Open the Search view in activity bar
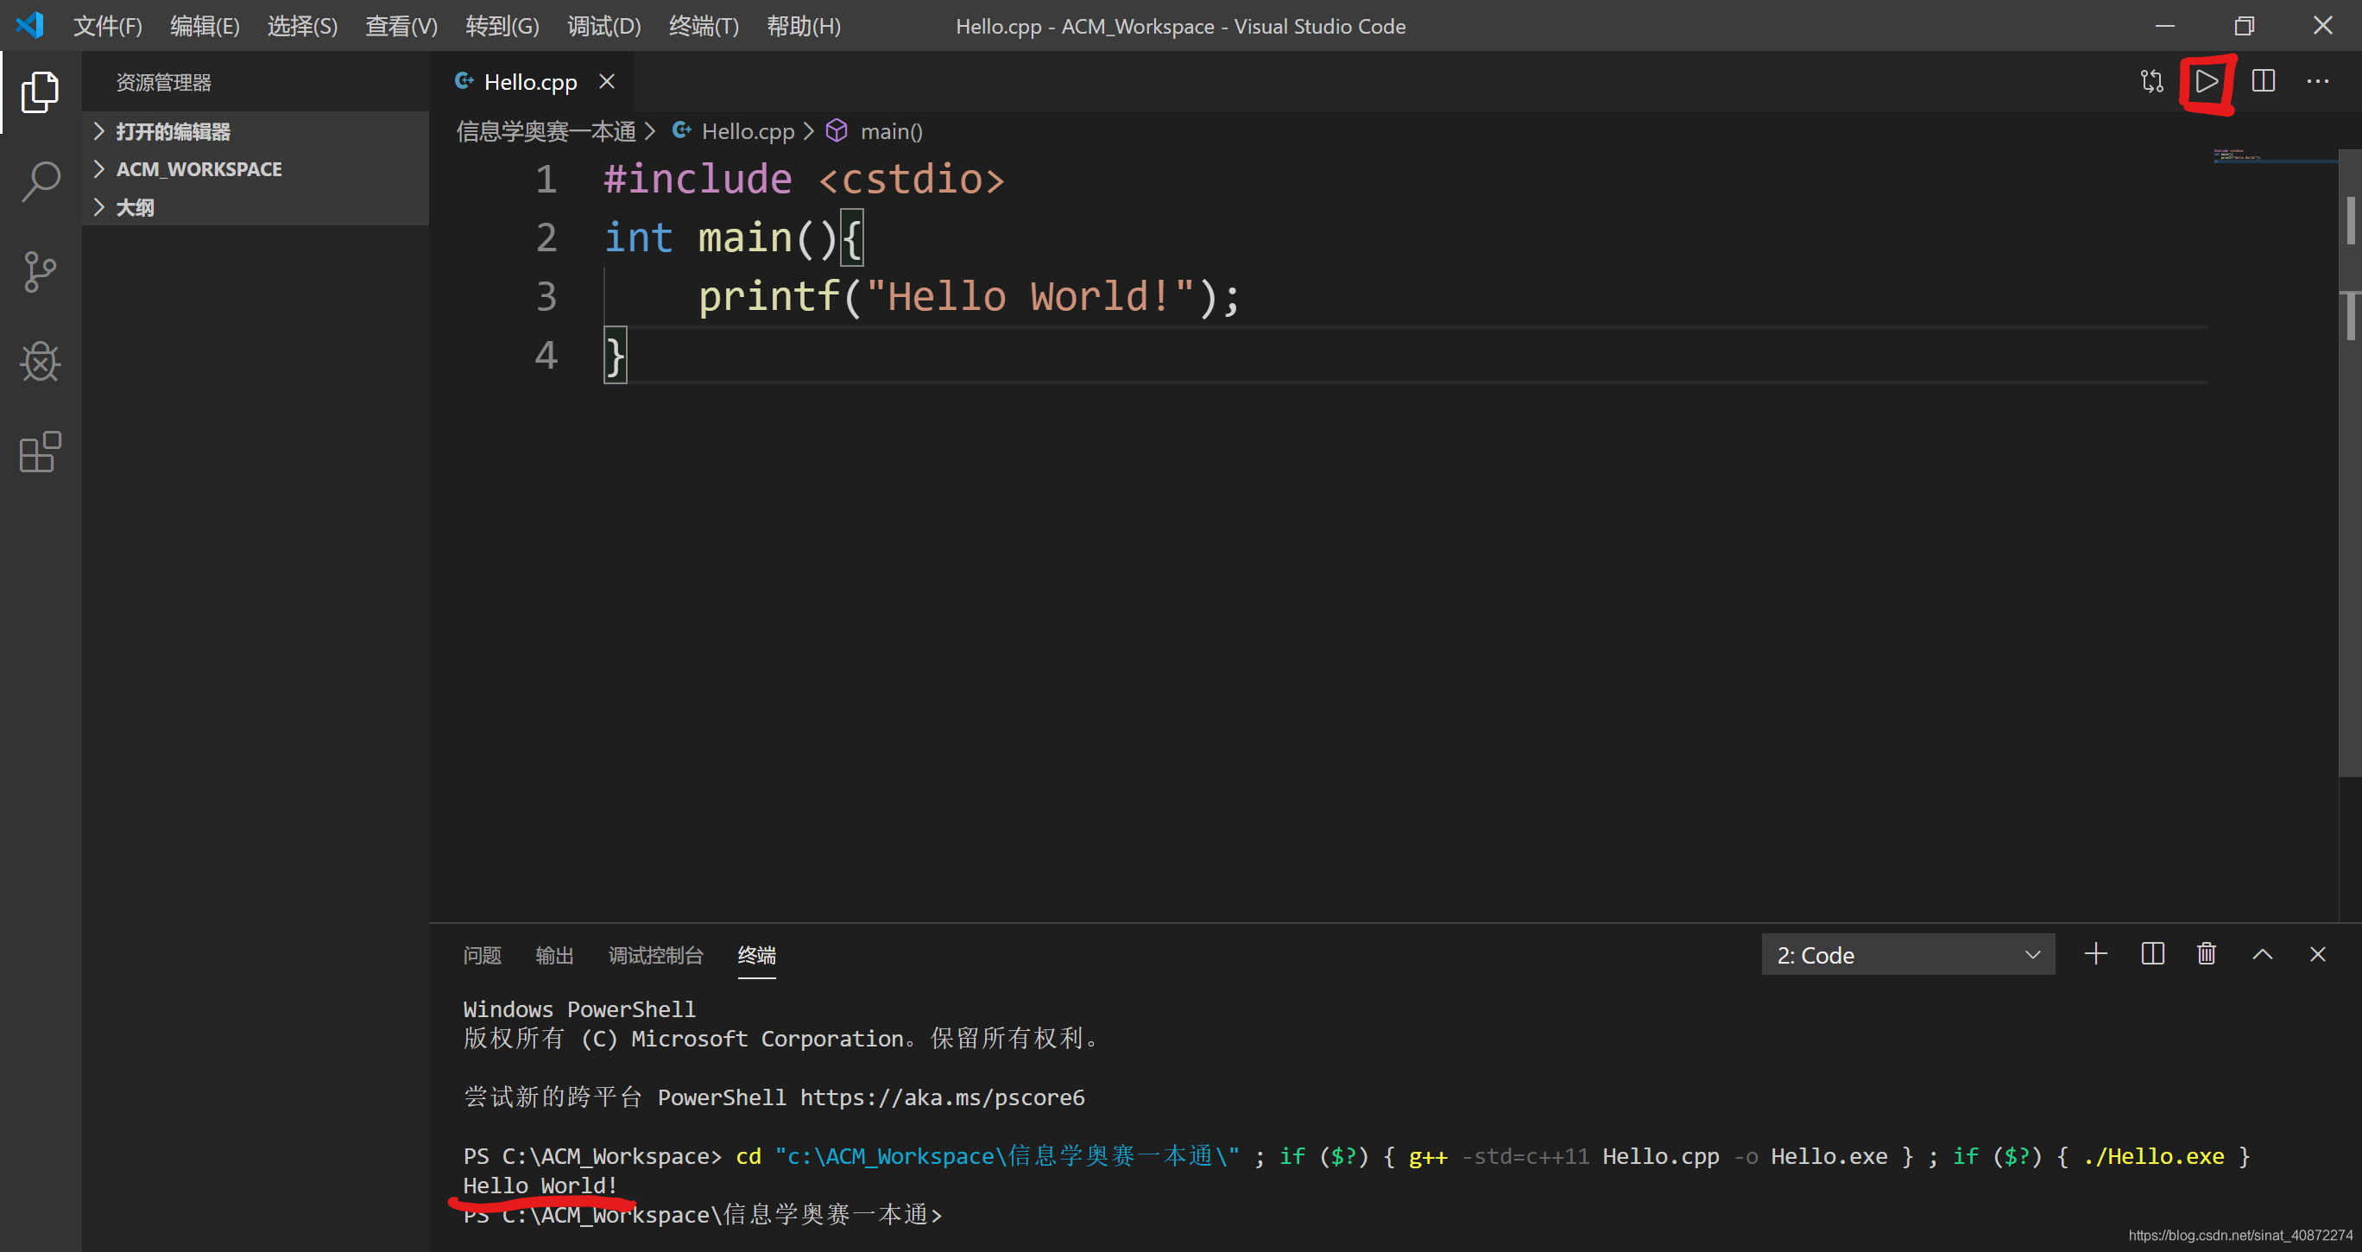 (41, 181)
